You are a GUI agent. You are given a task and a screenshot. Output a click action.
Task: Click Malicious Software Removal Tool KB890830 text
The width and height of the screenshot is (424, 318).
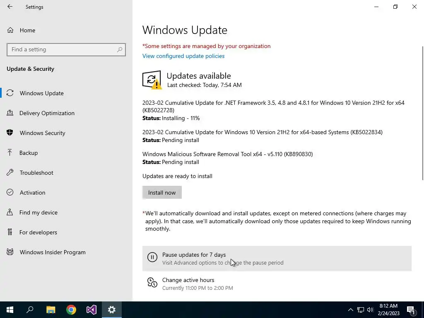pos(227,154)
